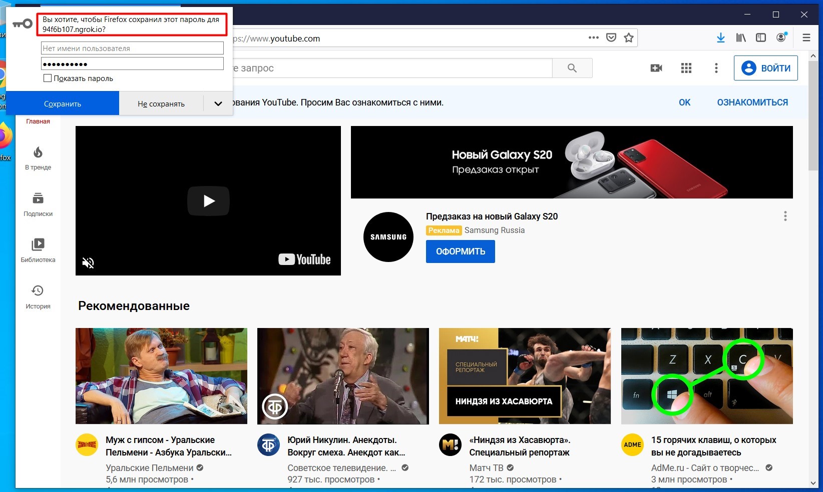Screen dimensions: 823x492
Task: Bookmark this page with the star icon
Action: coord(629,38)
